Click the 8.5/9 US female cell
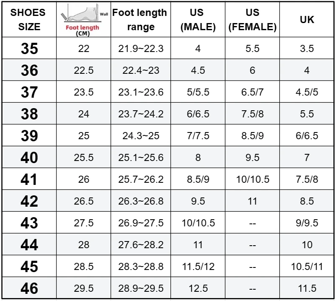 [x=253, y=136]
